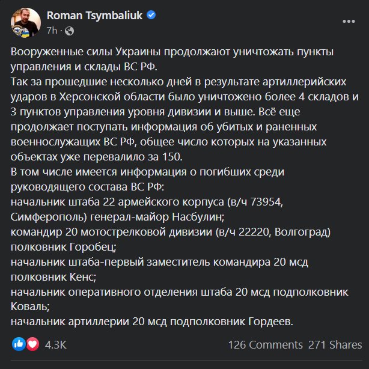Screen dimensions: 369x369
Task: Click the blue thumbs-up reaction icon
Action: [x=19, y=344]
